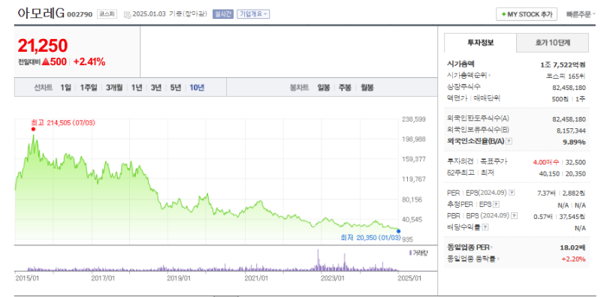The width and height of the screenshot is (601, 297).
Task: Click the red up-triangle beside 500
Action: (x=46, y=61)
